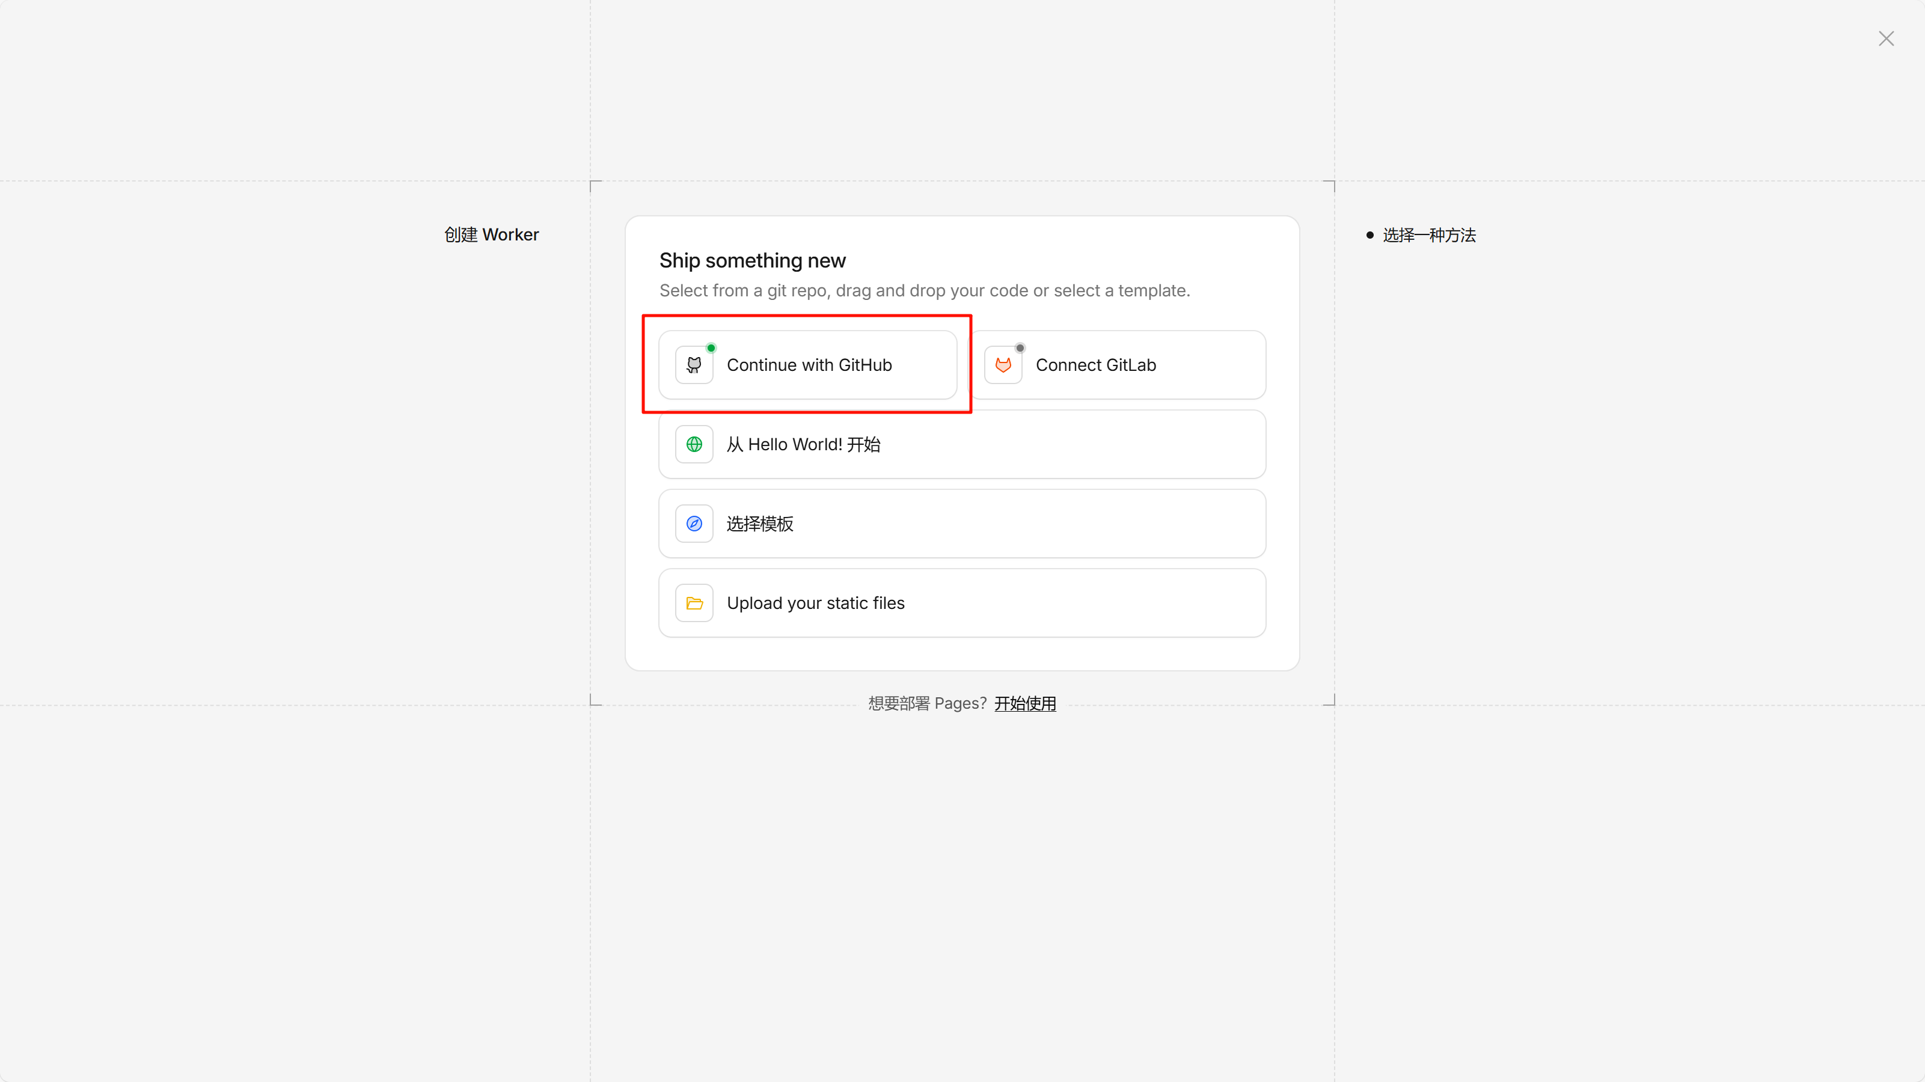
Task: Click the 创建 Worker heading text
Action: tap(491, 234)
